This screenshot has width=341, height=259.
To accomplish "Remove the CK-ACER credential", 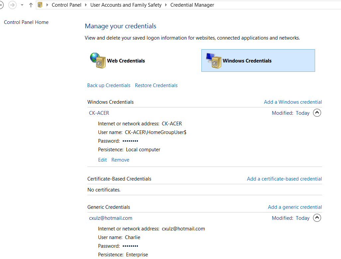I will (120, 160).
